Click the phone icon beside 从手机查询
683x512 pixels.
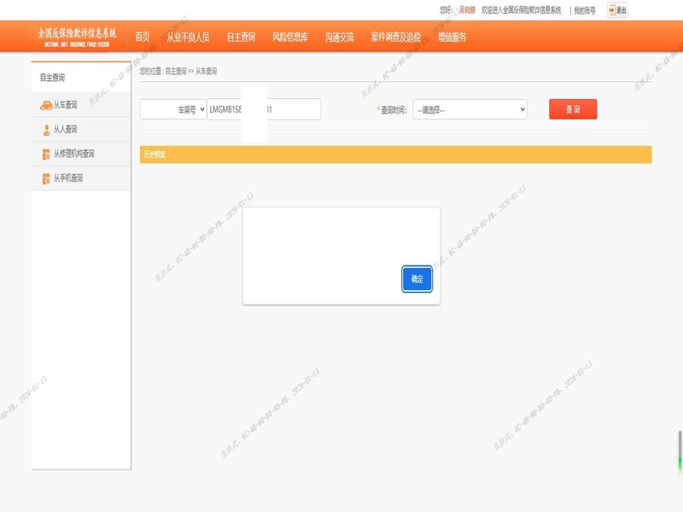point(46,178)
